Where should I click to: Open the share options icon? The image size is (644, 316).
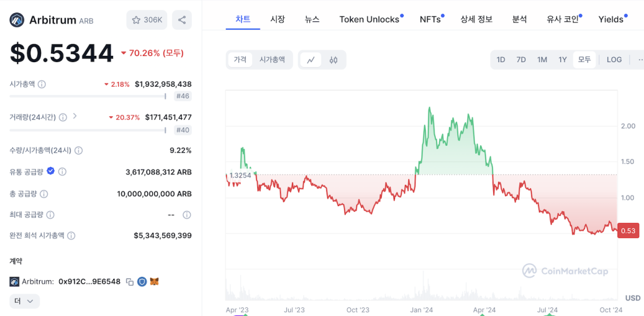tap(182, 19)
